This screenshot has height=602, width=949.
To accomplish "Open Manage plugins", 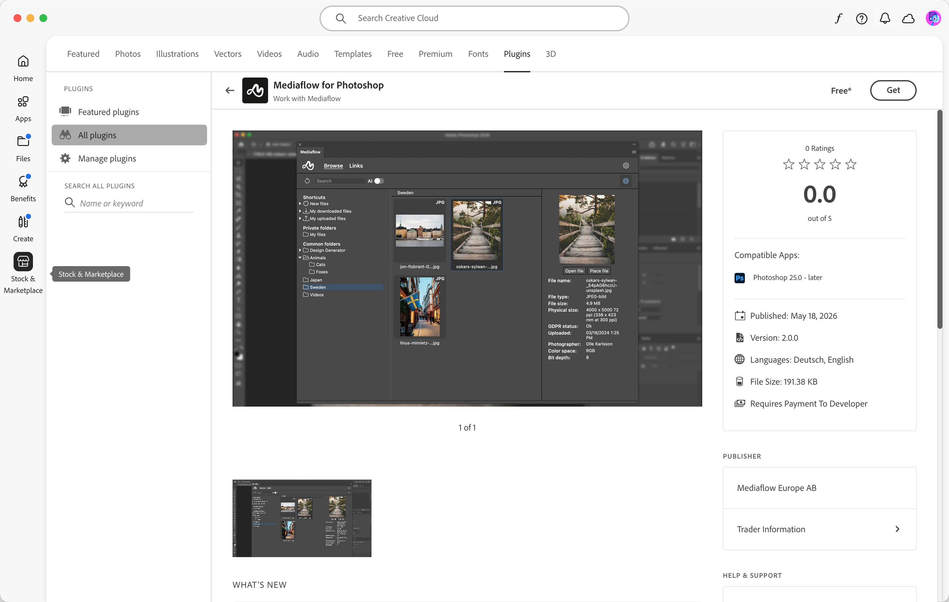I will [x=129, y=158].
